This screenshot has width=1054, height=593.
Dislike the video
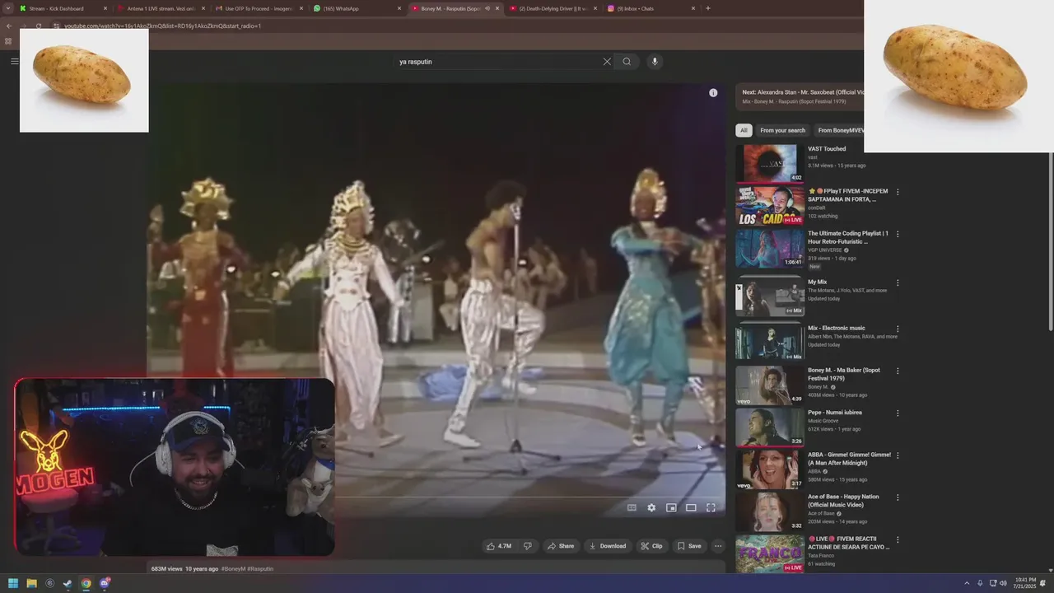(528, 546)
